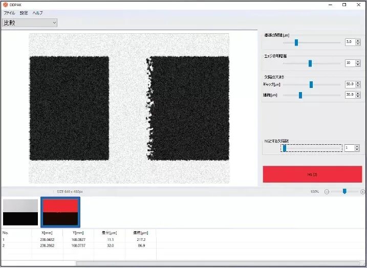Click the image zoom level slider

click(x=344, y=191)
